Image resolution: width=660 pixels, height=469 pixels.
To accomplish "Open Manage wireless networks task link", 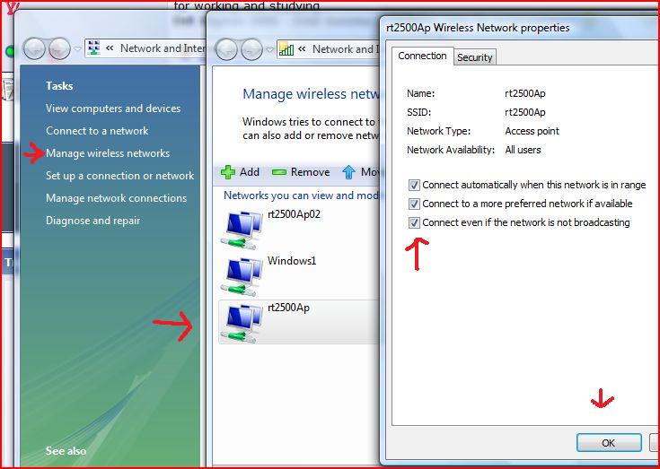I will (108, 153).
